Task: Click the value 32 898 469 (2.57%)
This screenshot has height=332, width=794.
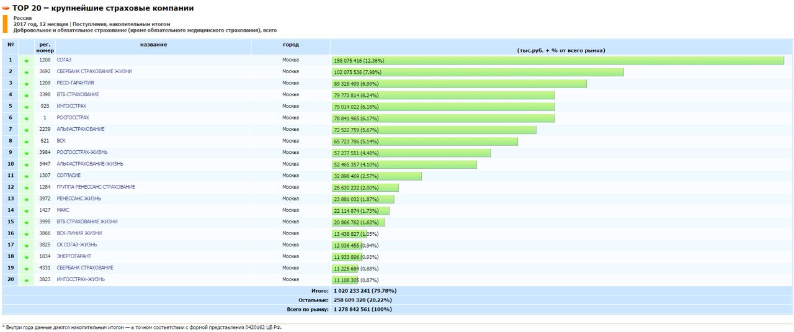Action: (356, 176)
